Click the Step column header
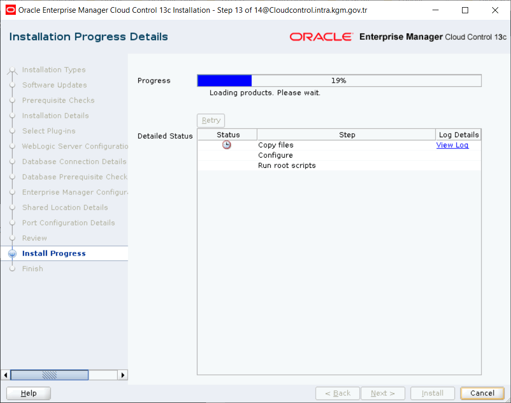This screenshot has height=403, width=511. coord(346,135)
